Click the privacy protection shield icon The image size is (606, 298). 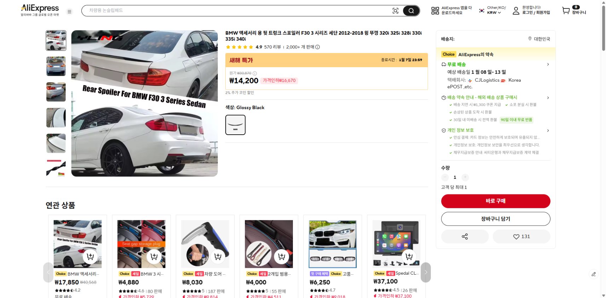pos(444,130)
